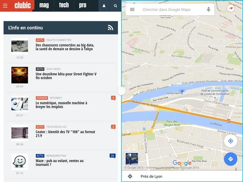Open the Street Fighter V thumbnail
Viewport: 243px width, 182px height.
(x=20, y=75)
